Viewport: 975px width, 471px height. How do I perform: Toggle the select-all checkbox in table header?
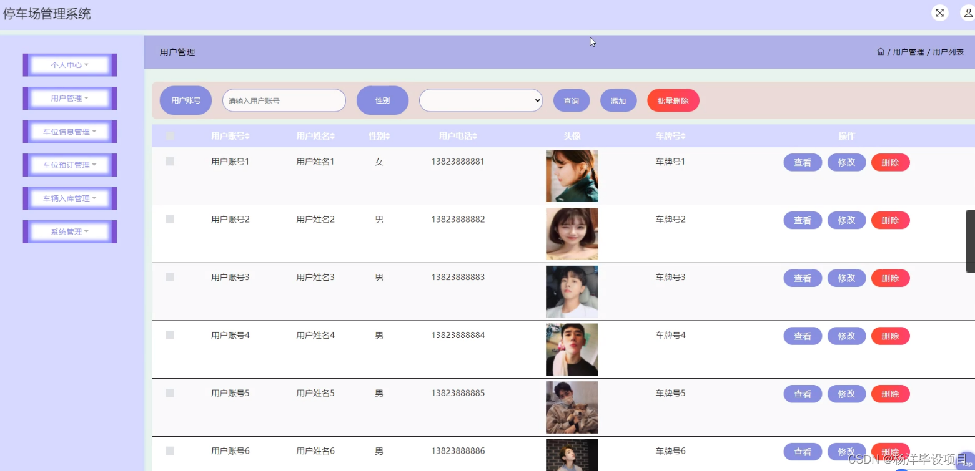click(x=169, y=135)
